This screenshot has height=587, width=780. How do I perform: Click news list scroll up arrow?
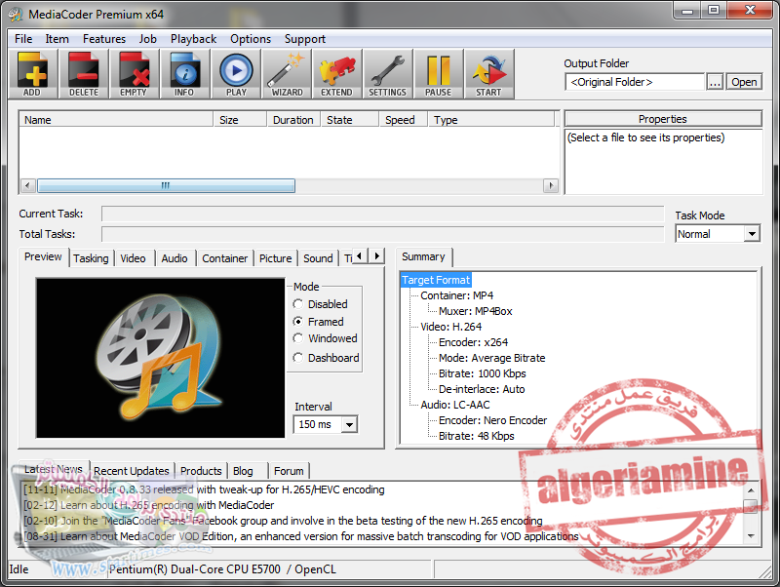(x=751, y=490)
